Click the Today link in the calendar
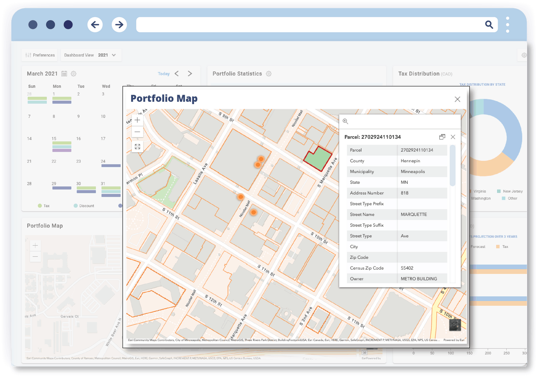 pos(164,74)
